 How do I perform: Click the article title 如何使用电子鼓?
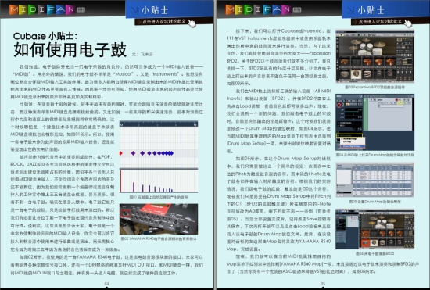70,49
